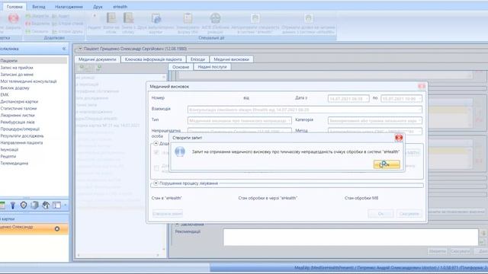Open Рецепти in the sidebar
Viewport: 488px width, 274px height.
point(8,156)
